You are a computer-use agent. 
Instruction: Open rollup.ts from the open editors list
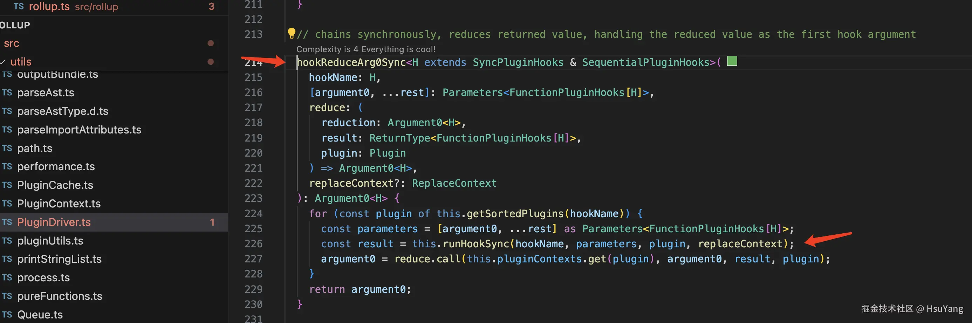(49, 6)
